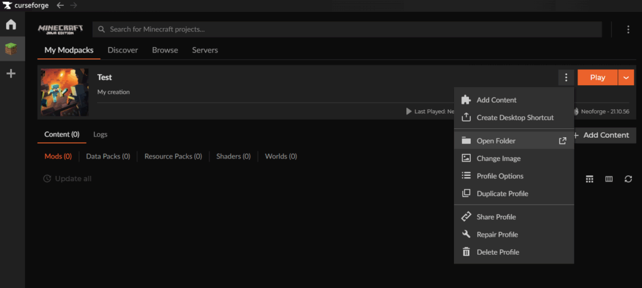The width and height of the screenshot is (642, 288).
Task: Click the plus icon to add game
Action: pos(11,74)
